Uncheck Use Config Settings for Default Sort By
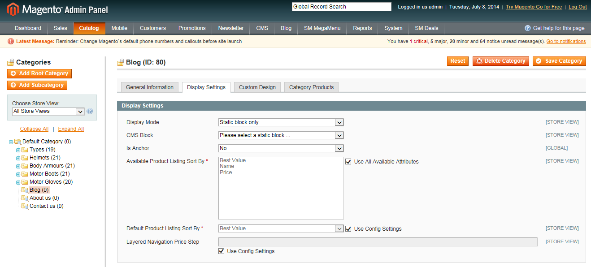The image size is (591, 267). point(348,229)
